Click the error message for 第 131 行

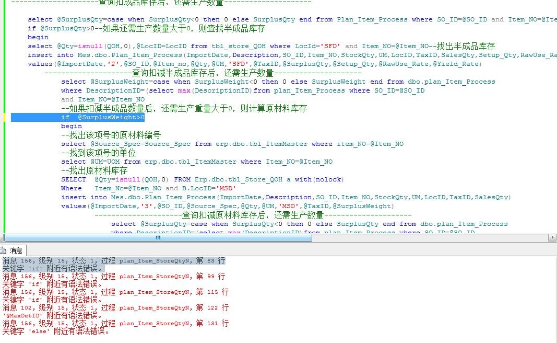[115, 323]
